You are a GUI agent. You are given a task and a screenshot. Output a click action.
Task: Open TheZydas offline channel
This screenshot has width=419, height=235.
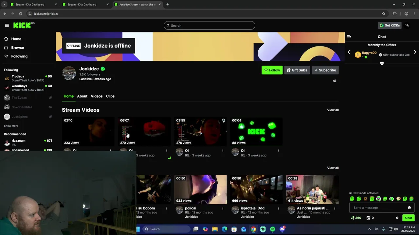(x=27, y=98)
